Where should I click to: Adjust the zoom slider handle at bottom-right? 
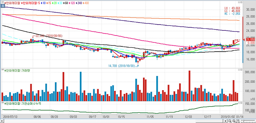click(x=243, y=121)
